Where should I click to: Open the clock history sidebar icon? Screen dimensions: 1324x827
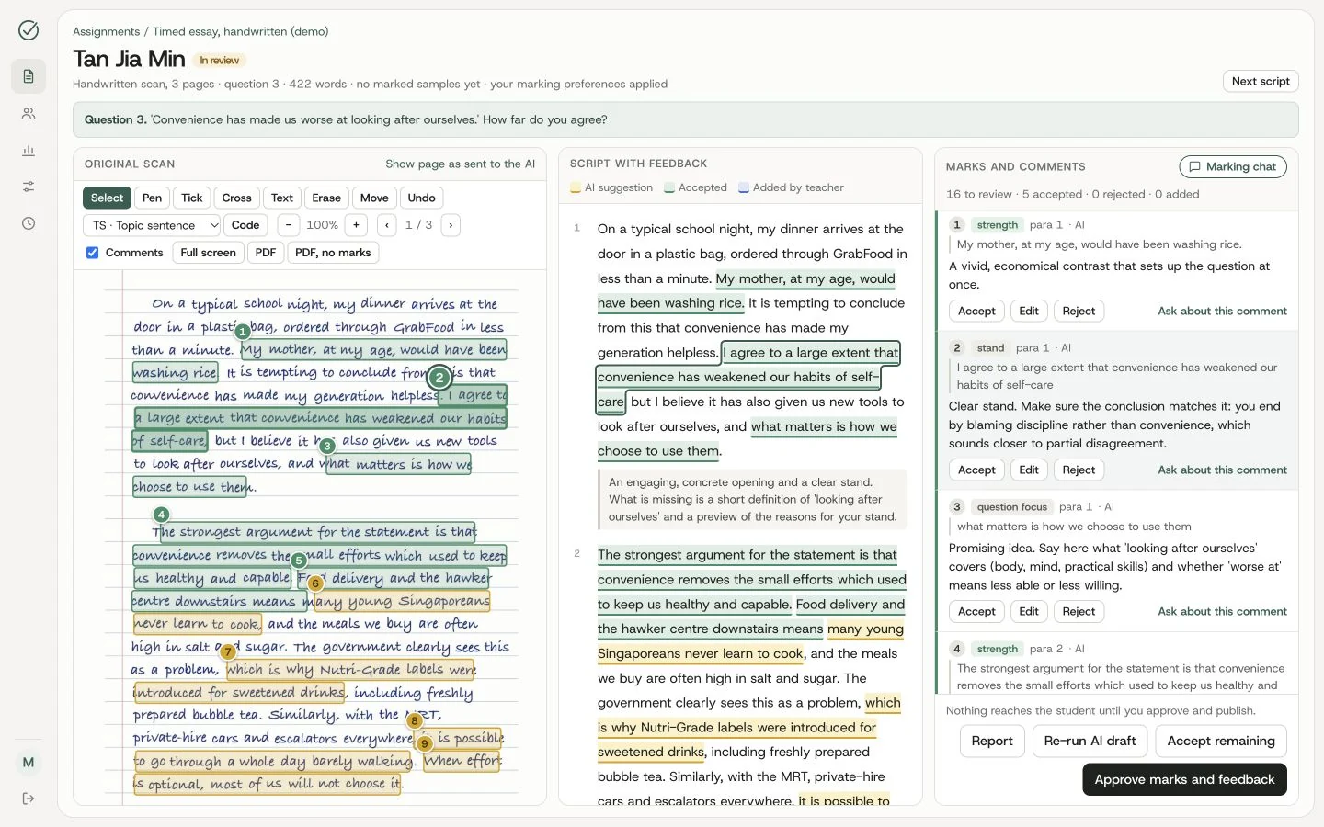[29, 223]
